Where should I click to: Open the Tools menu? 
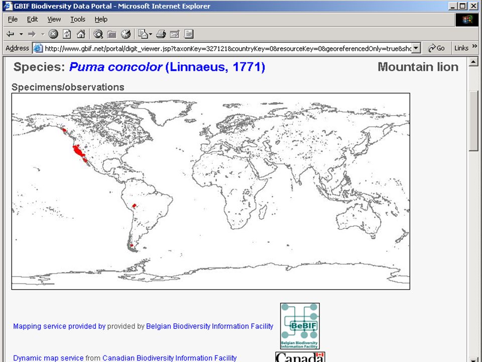coord(78,20)
